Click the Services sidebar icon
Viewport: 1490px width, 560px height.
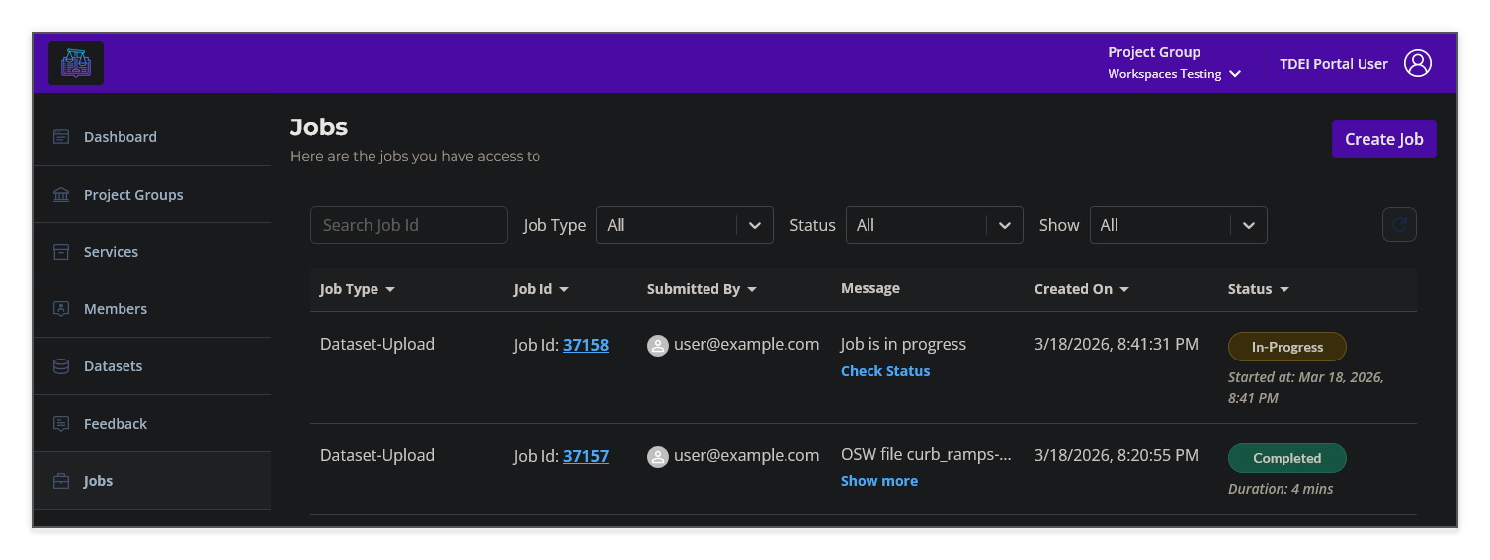coord(61,252)
